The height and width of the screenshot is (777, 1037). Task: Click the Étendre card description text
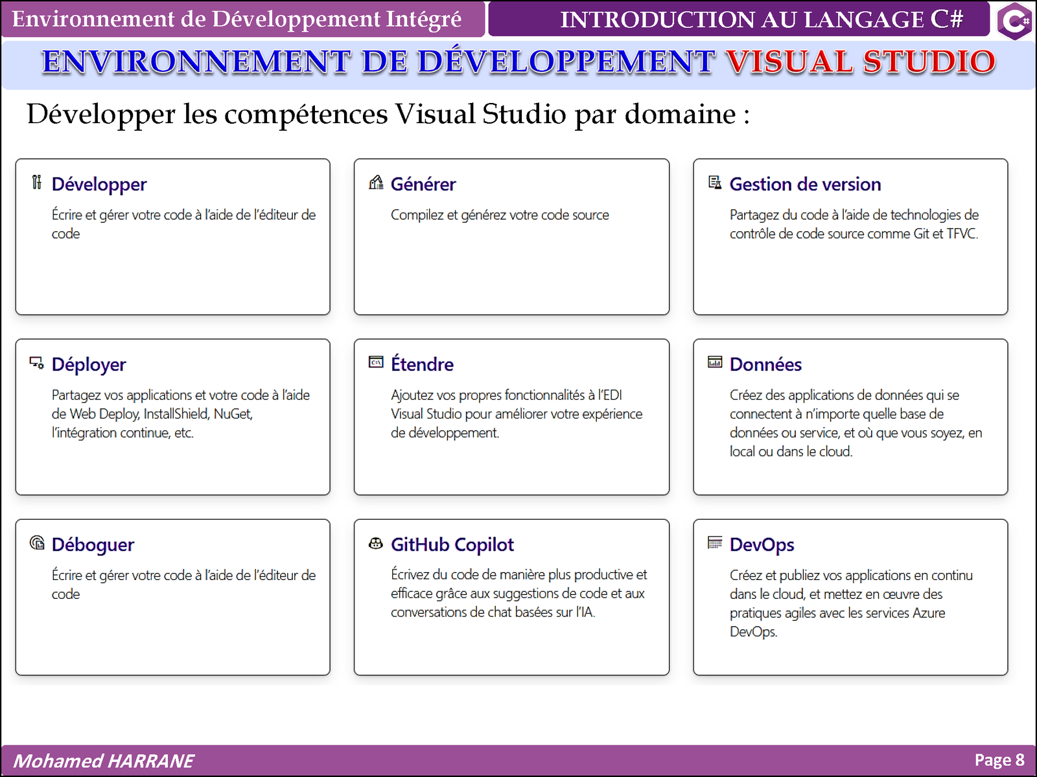click(x=517, y=414)
